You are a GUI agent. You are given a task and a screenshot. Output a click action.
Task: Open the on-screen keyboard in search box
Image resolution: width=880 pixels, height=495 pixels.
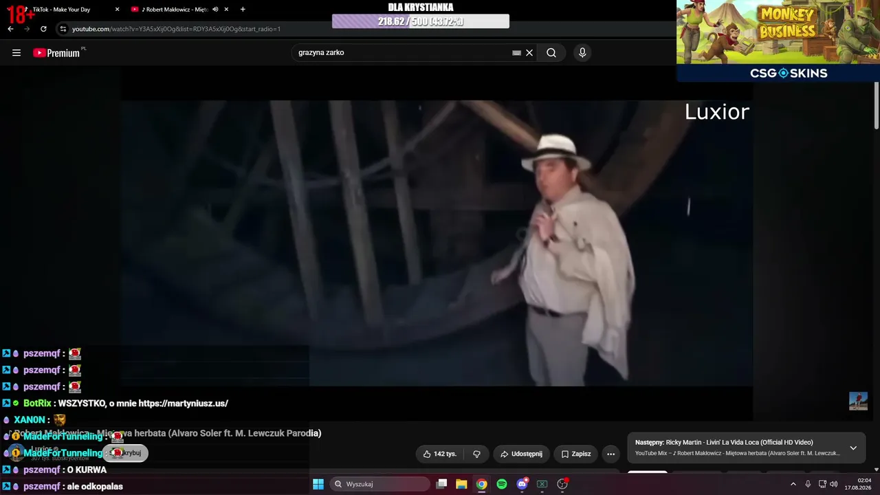tap(516, 53)
